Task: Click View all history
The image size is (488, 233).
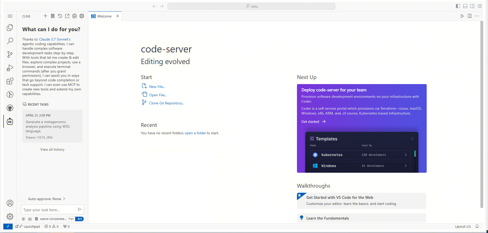Action: click(x=52, y=150)
